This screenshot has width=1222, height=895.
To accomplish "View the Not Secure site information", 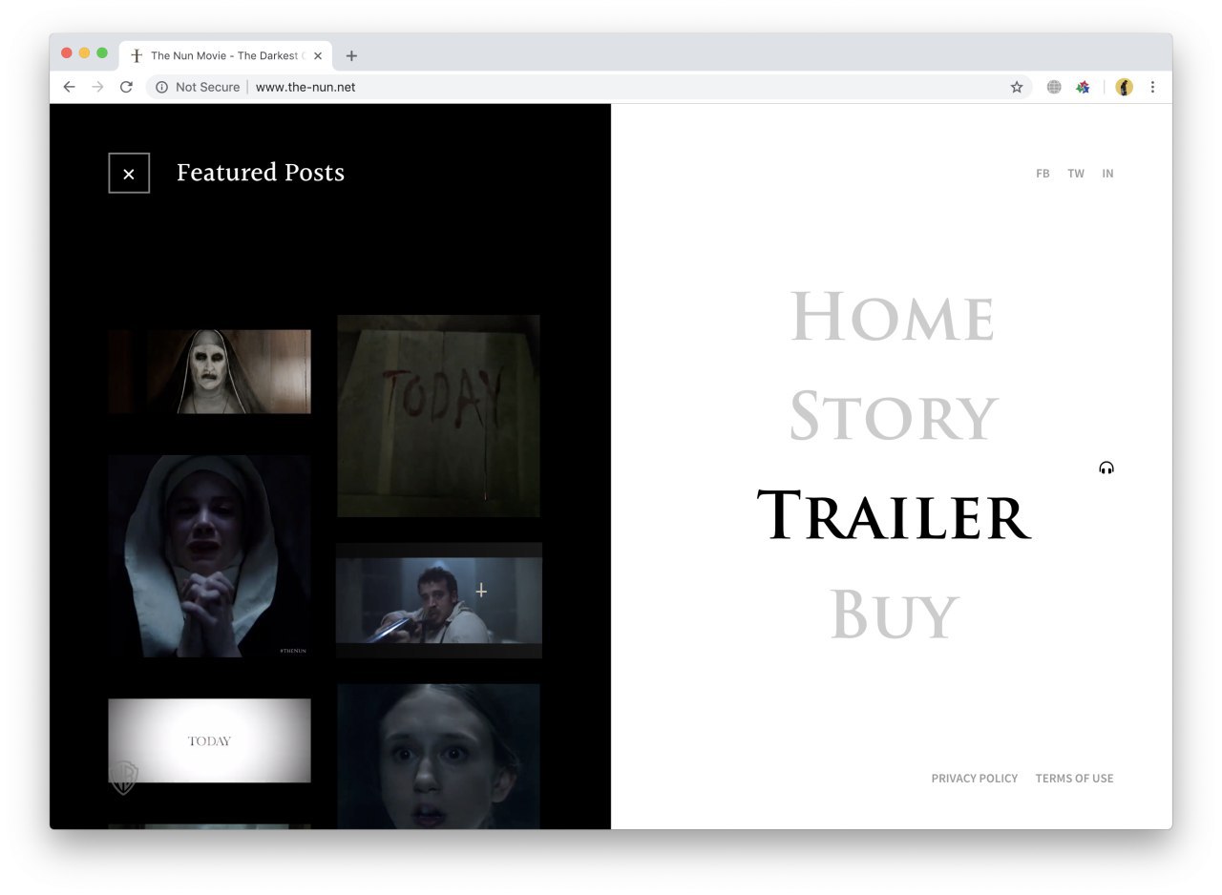I will point(198,87).
